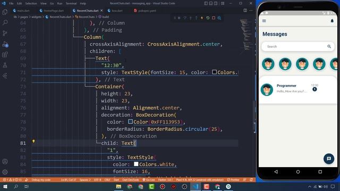Open emulator hamburger menu in Messages app
The image size is (340, 191).
click(264, 21)
